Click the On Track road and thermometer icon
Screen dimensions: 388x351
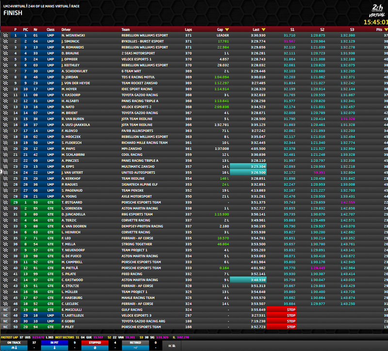coord(14,348)
